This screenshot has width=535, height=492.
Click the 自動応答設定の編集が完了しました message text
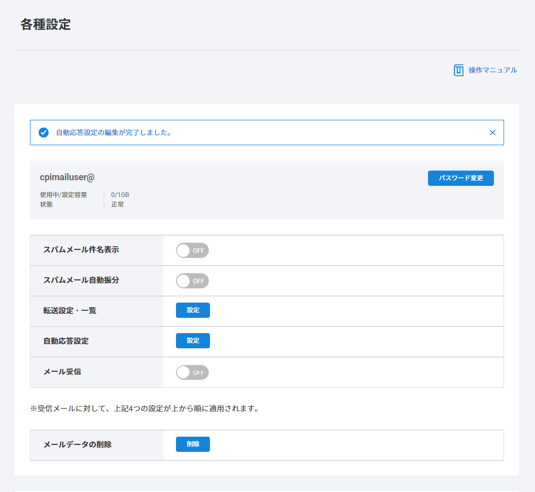tap(114, 133)
